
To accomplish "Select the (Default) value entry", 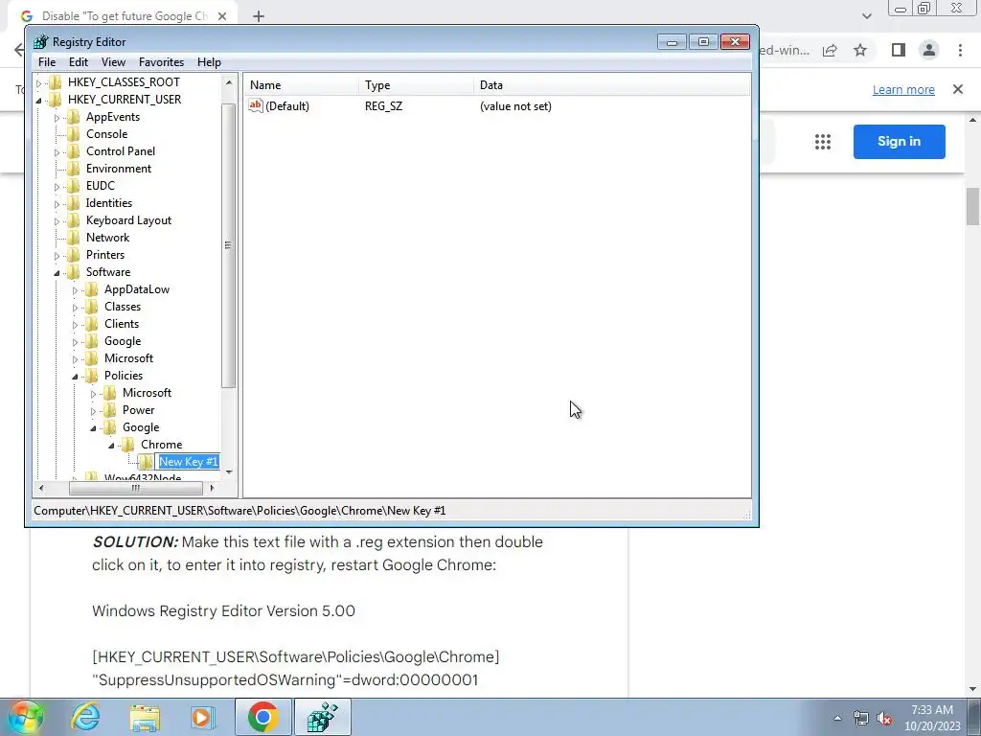I will (x=287, y=105).
